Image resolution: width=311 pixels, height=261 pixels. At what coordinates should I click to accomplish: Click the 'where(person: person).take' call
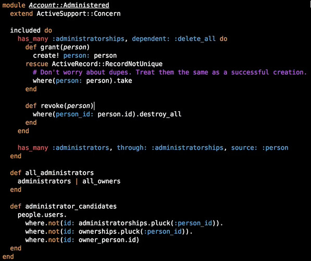tap(82, 80)
